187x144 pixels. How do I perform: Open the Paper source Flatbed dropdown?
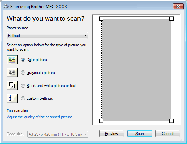tap(47, 35)
